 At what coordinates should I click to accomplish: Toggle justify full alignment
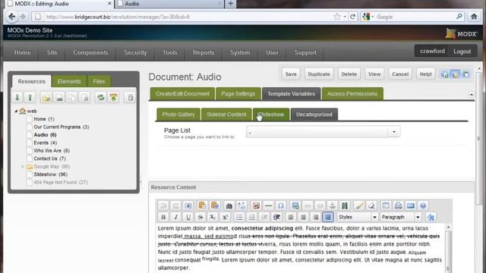pyautogui.click(x=328, y=217)
